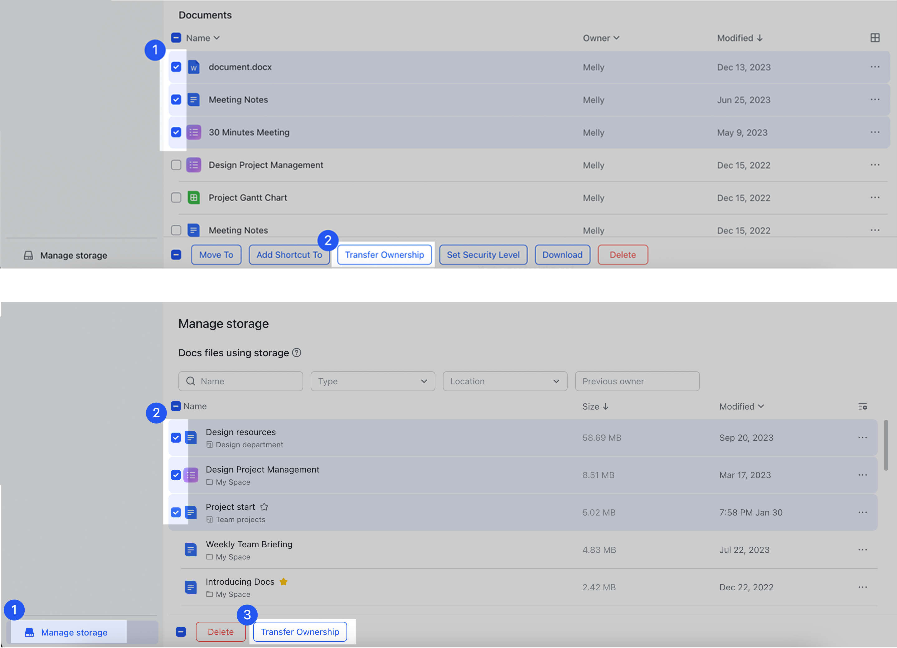This screenshot has width=897, height=648.
Task: Click the search icon in the Name filter
Action: point(191,381)
